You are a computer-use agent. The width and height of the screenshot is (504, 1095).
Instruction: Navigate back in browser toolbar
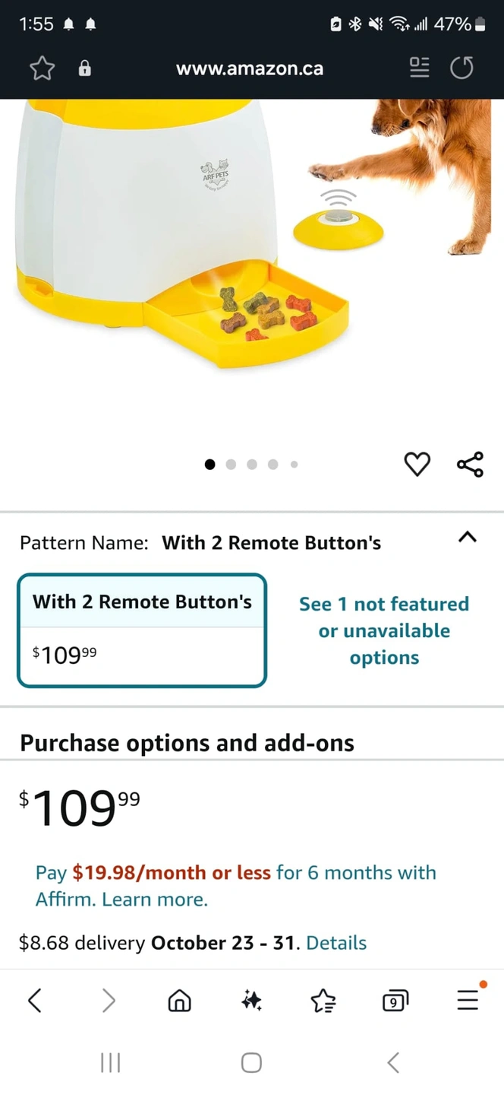coord(35,1001)
